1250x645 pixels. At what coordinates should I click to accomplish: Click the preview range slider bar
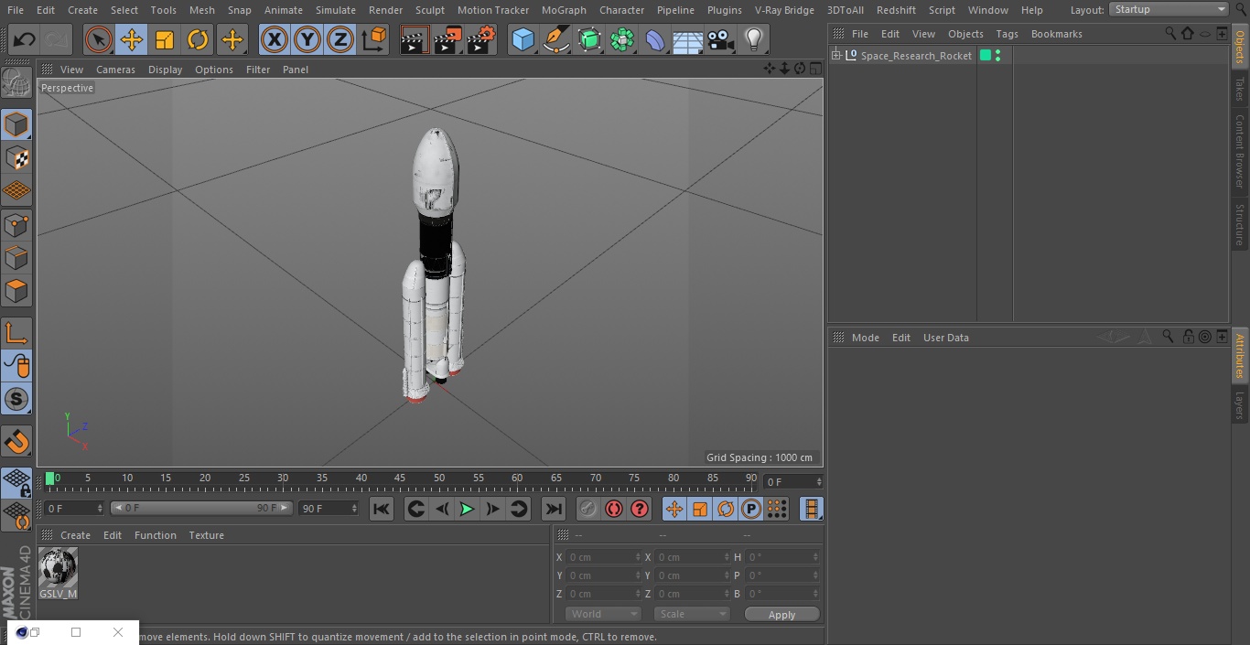[201, 508]
